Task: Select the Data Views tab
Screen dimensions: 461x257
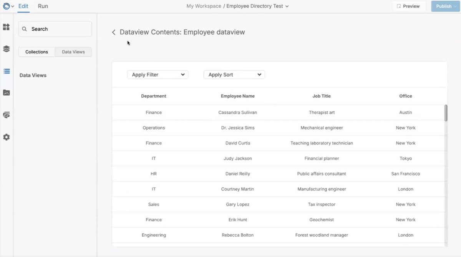Action: pyautogui.click(x=73, y=52)
